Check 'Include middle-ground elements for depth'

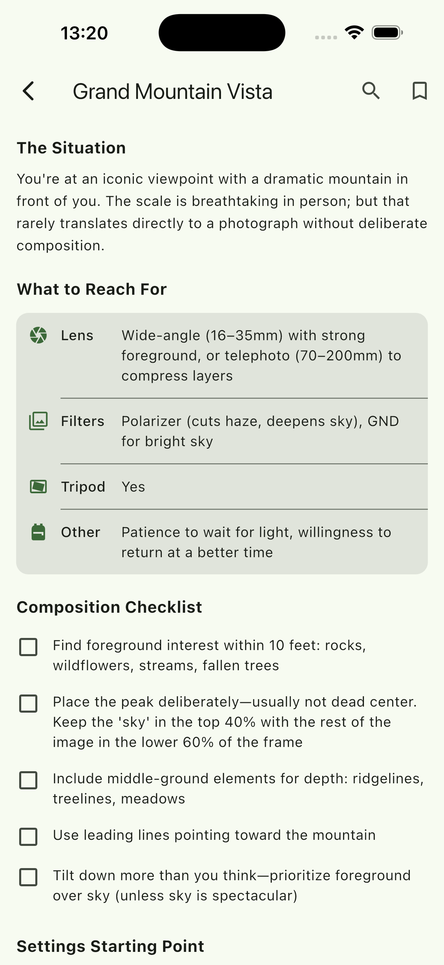pos(28,780)
